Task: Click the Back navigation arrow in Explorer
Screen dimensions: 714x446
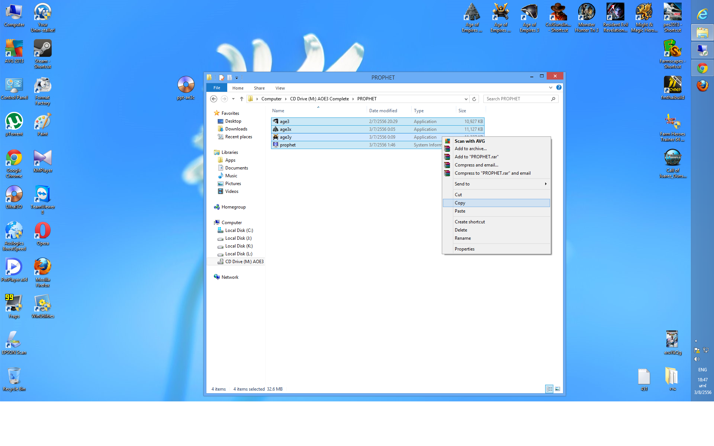Action: coord(213,99)
